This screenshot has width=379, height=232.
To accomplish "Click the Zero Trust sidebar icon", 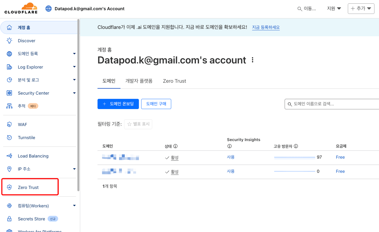I will 9,187.
